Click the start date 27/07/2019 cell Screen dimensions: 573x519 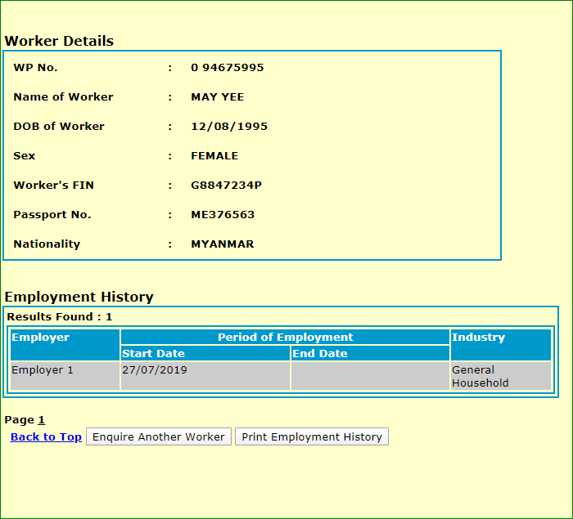click(154, 370)
